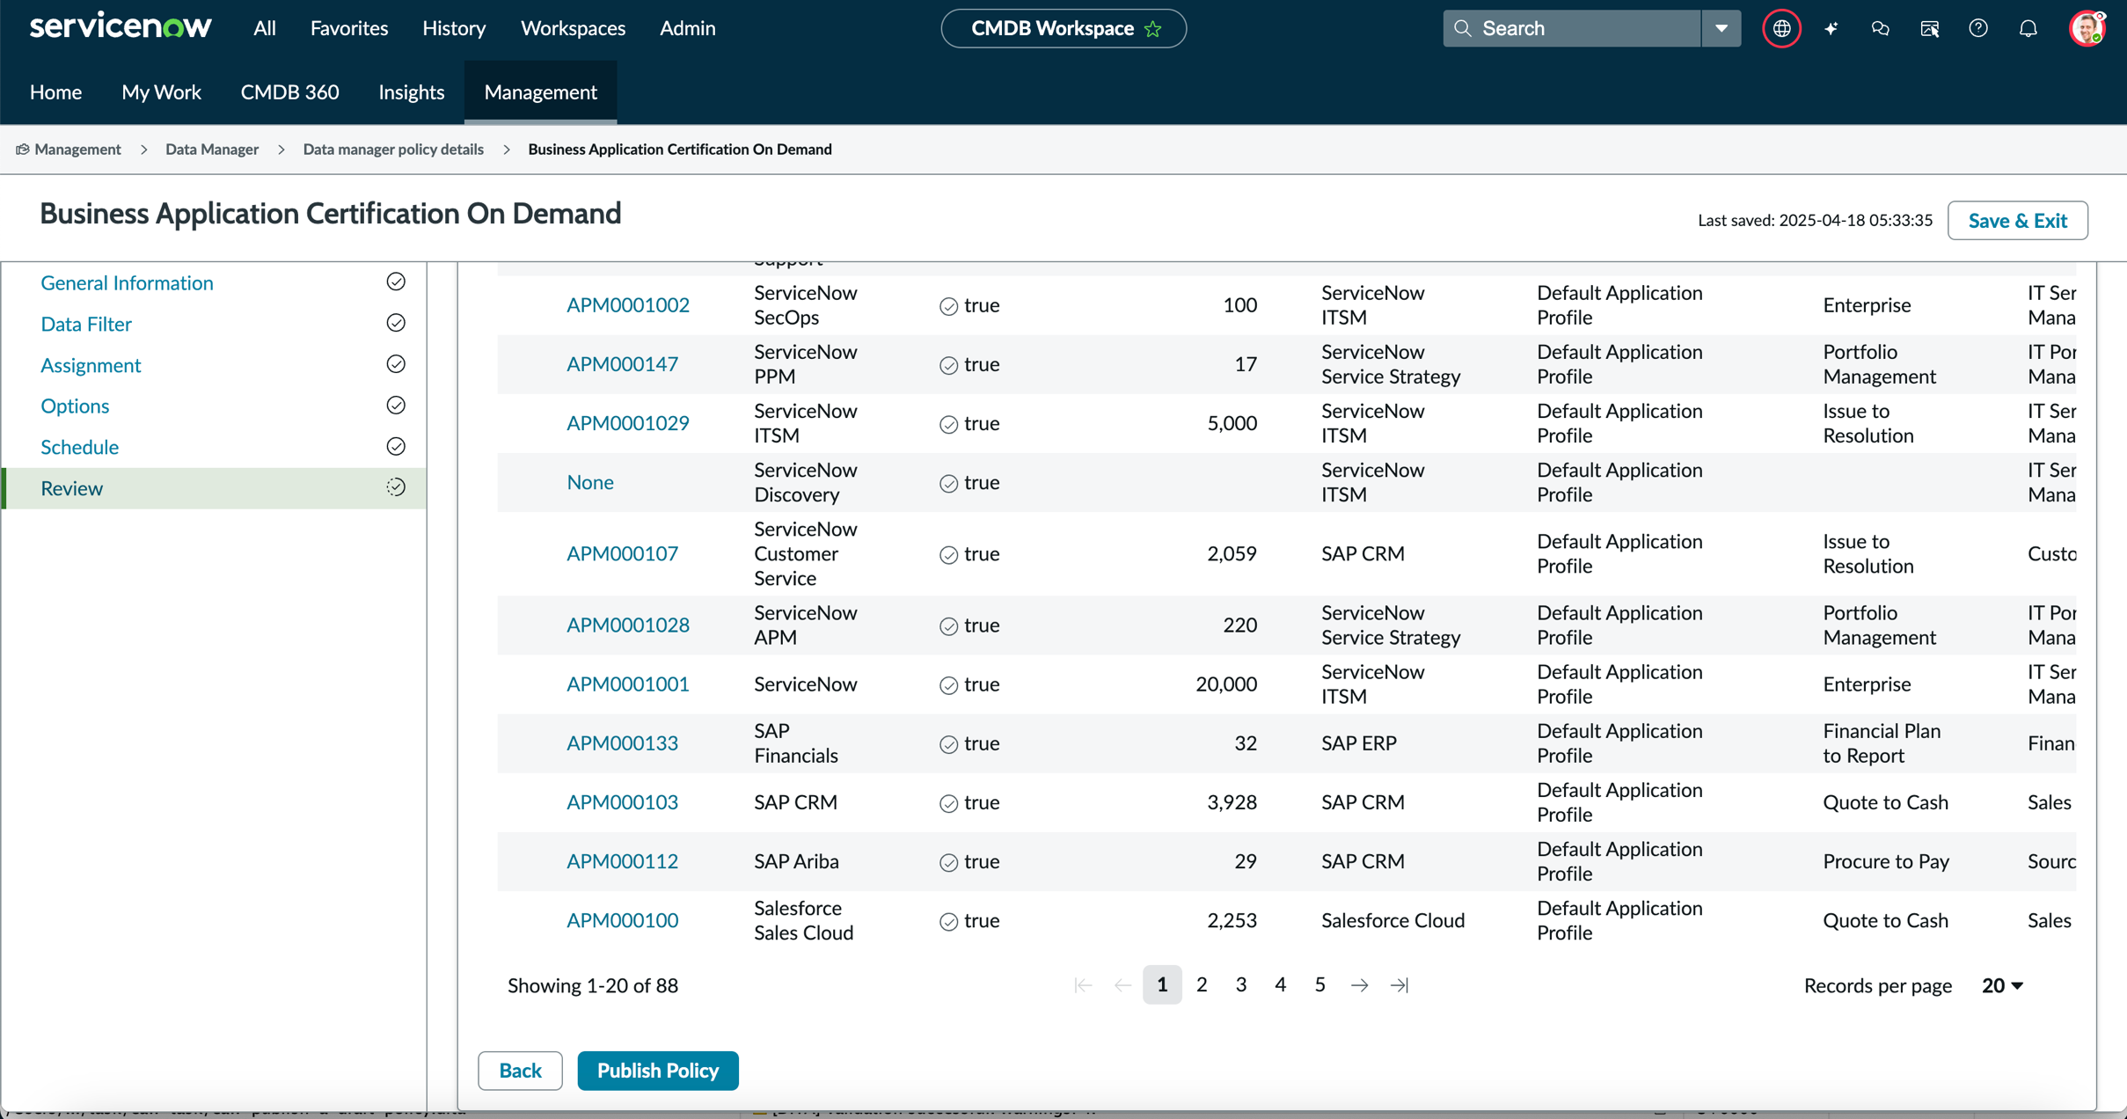2127x1119 pixels.
Task: Click Schedule step completed check circle
Action: pyautogui.click(x=396, y=446)
